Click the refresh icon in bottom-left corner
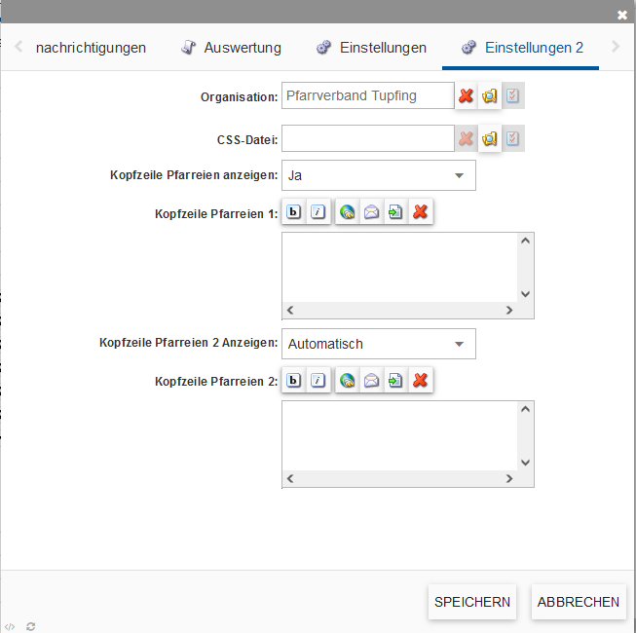 coord(31,626)
